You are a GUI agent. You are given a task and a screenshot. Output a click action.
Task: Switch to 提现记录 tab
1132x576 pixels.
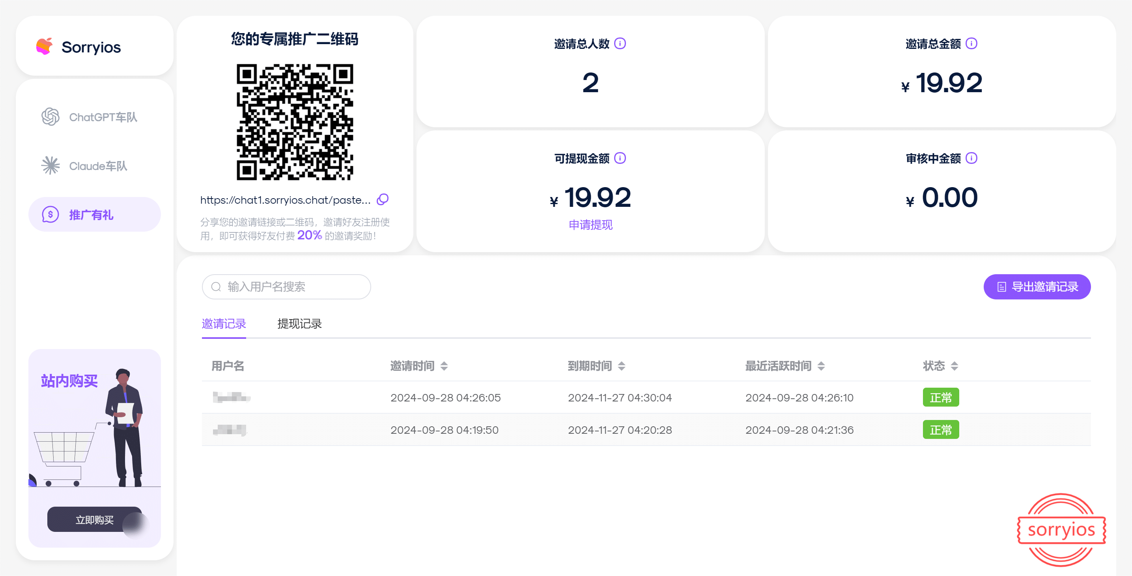[299, 324]
